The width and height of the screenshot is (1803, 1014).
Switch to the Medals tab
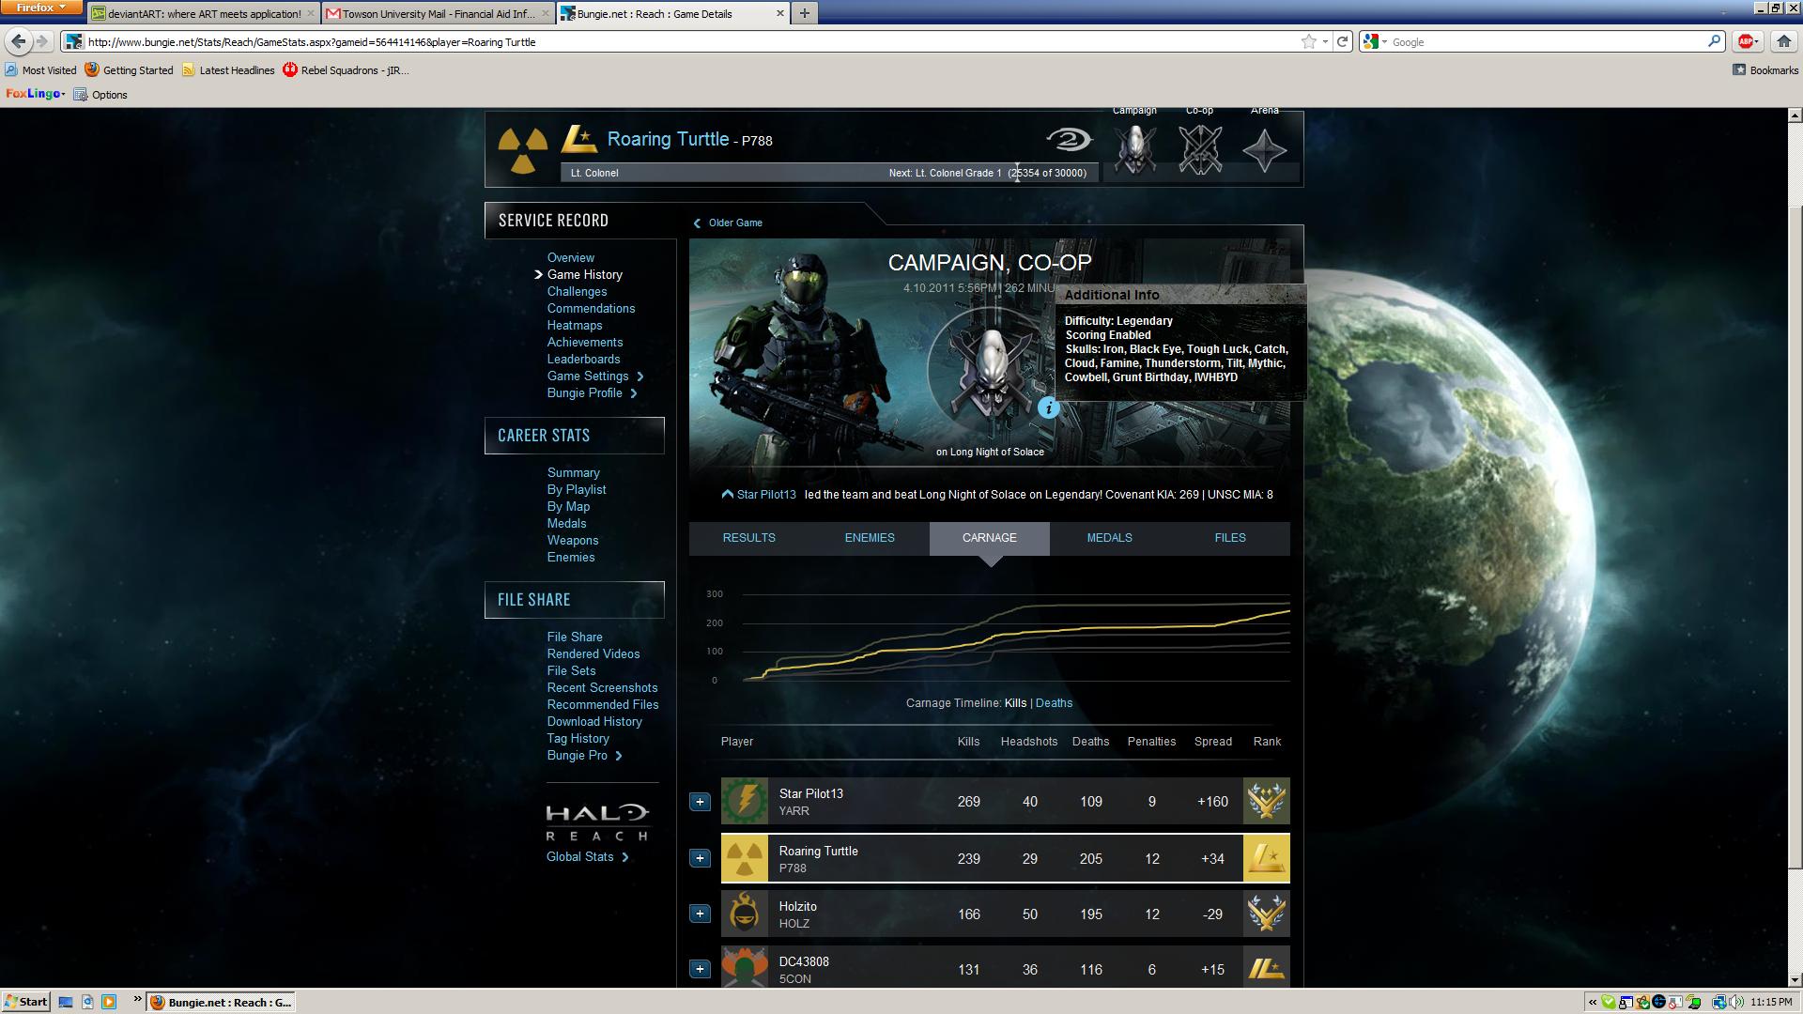coord(1109,538)
